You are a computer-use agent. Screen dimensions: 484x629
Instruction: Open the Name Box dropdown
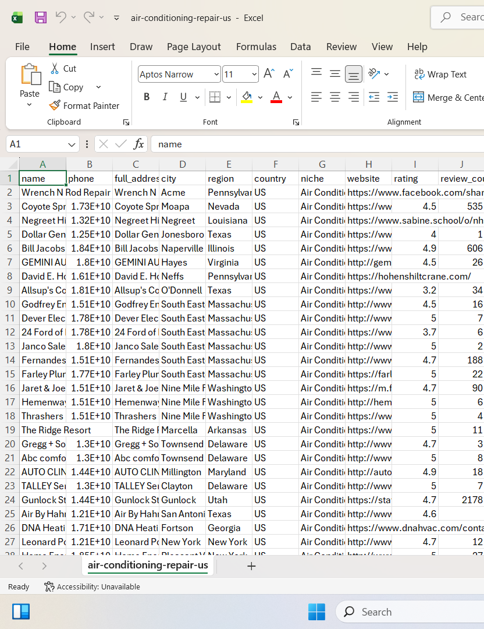click(72, 144)
